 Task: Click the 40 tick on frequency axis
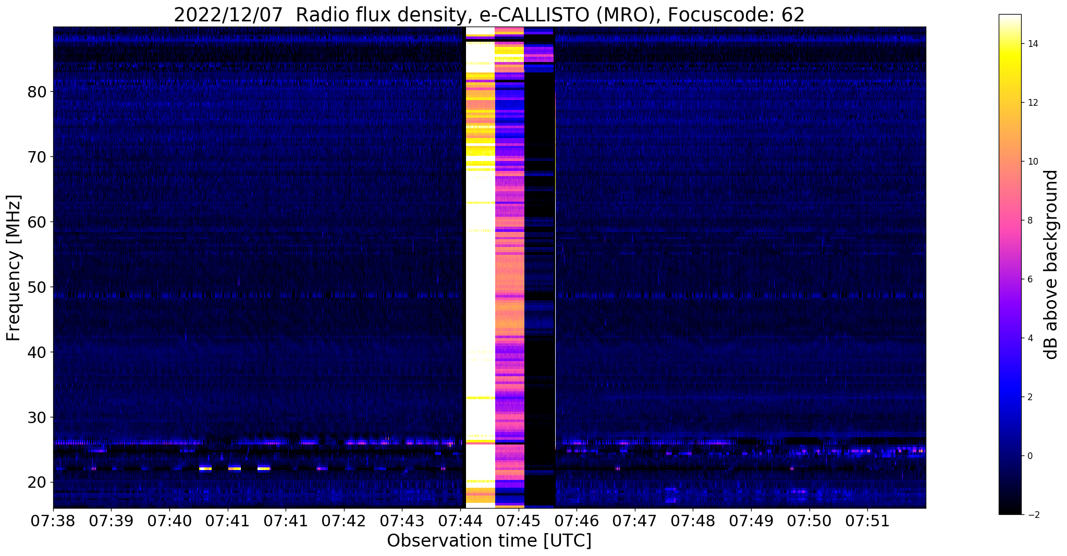[x=37, y=352]
